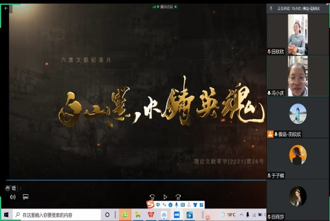Viewport: 330px width, 221px height.
Task: Open Sogou toolbox grid icon
Action: pos(202,204)
